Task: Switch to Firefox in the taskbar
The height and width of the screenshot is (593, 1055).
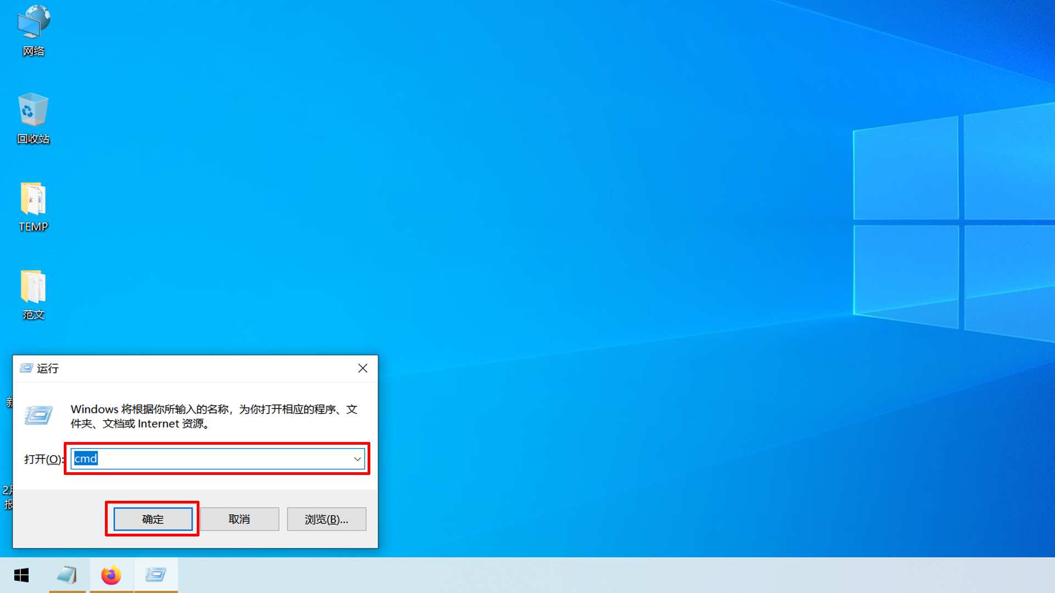Action: click(111, 575)
